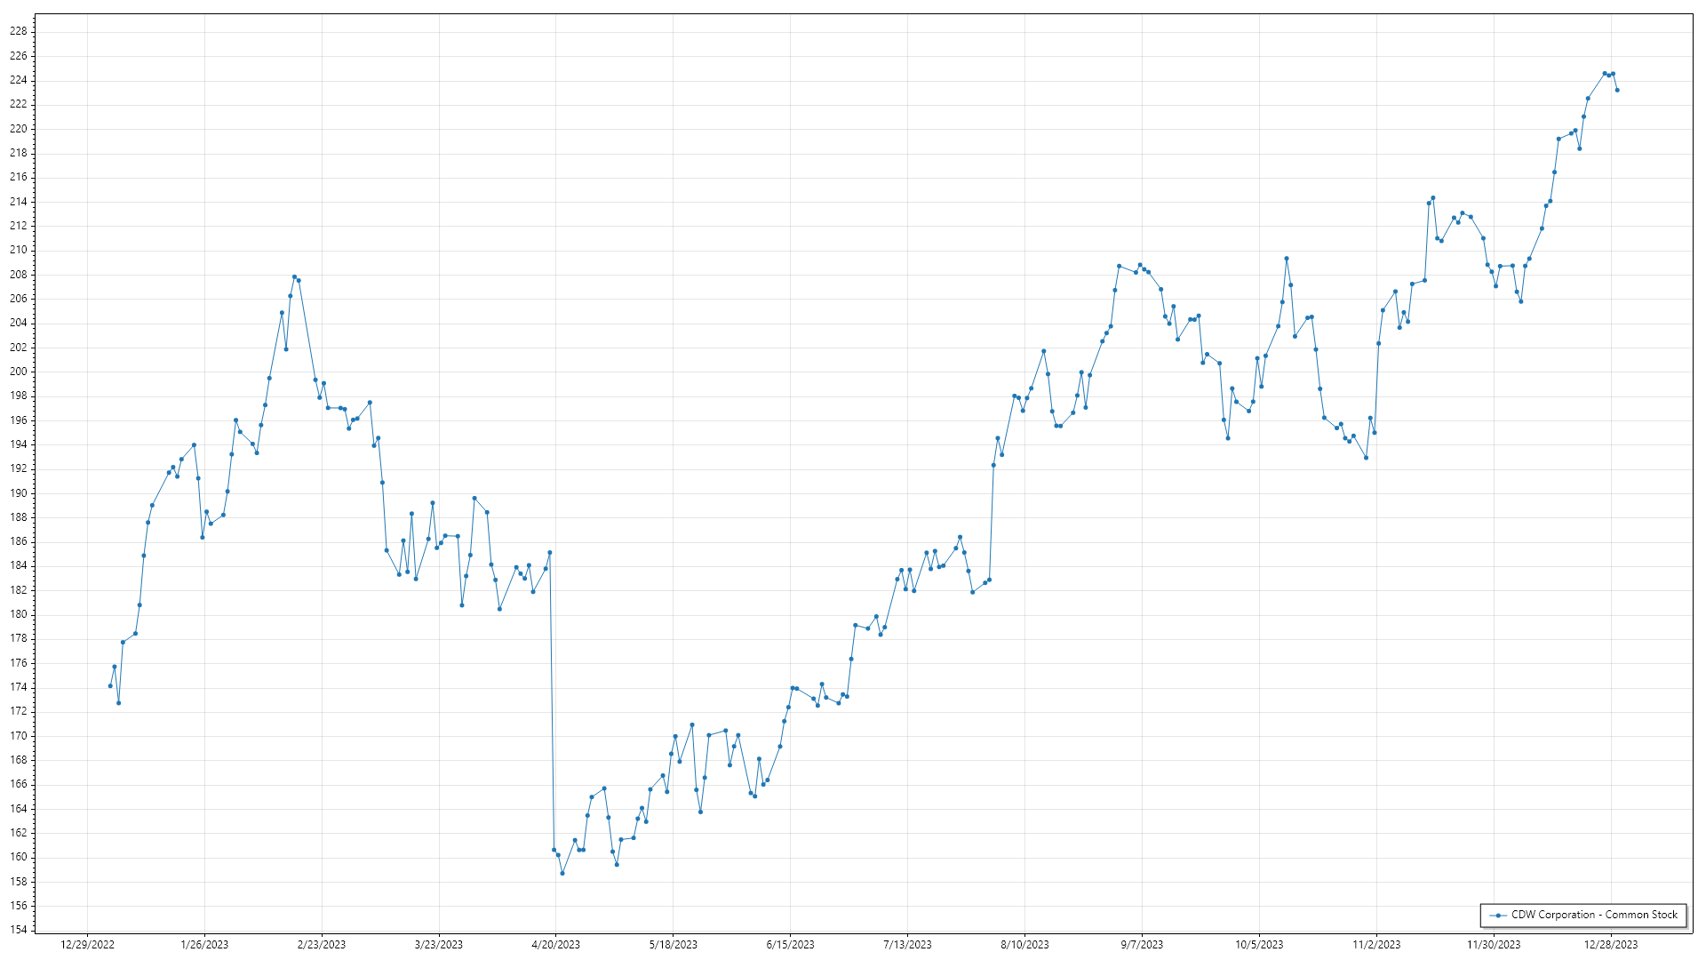Click the 228 y-axis value label
The height and width of the screenshot is (960, 1706).
18,31
